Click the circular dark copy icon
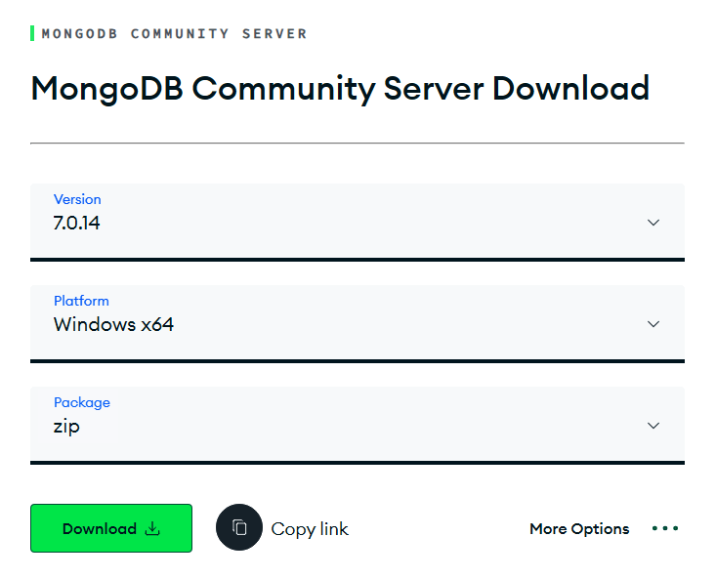This screenshot has width=716, height=578. click(x=238, y=527)
